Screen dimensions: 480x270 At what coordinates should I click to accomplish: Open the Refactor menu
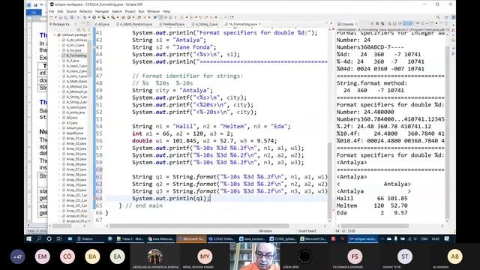pyautogui.click(x=85, y=11)
